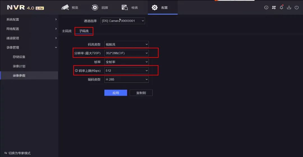Open the encoding type H.265 dropdown
Viewport: 303px width, 157px height.
click(x=126, y=79)
